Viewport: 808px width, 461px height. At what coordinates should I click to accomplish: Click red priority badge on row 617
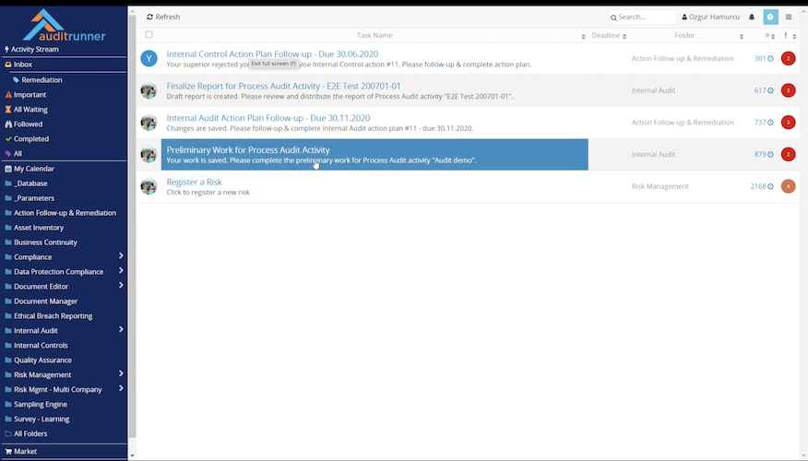pyautogui.click(x=788, y=90)
